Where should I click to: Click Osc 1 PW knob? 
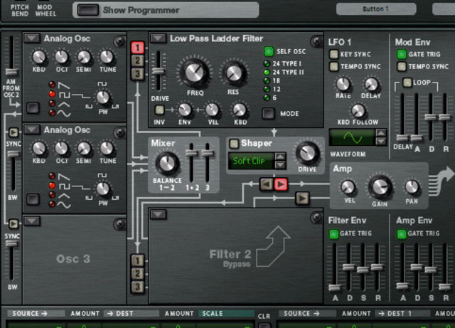tap(102, 97)
